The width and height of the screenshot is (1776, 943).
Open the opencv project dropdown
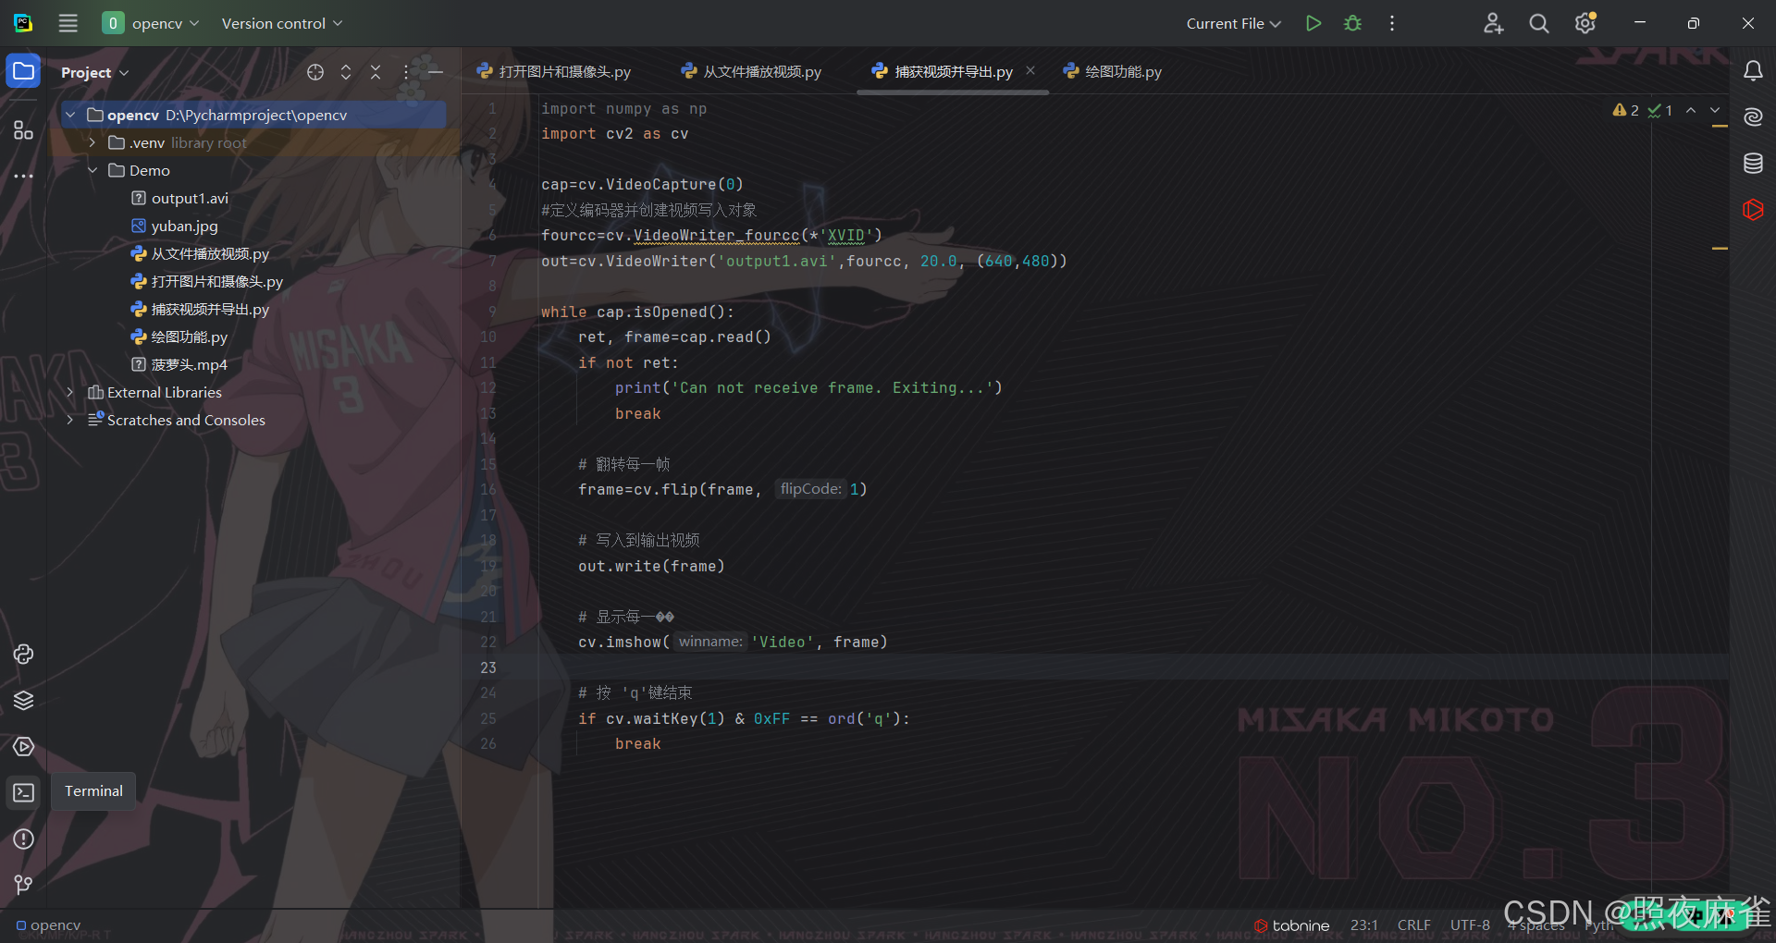click(151, 23)
